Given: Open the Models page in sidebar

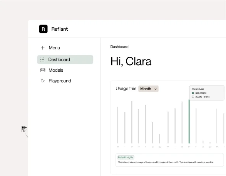Looking at the screenshot, I should pos(56,70).
